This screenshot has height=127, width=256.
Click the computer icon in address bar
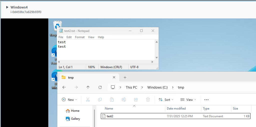click(x=113, y=87)
